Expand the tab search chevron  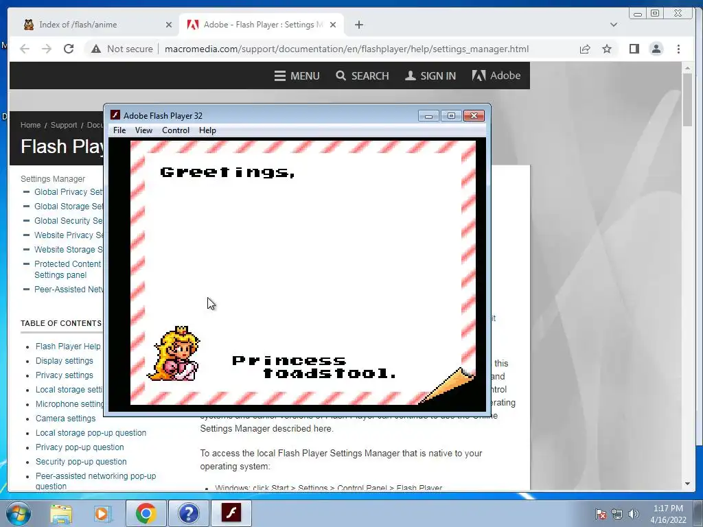tap(613, 25)
